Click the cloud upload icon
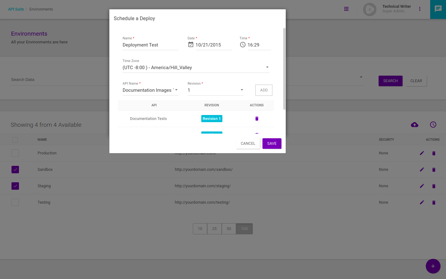The image size is (446, 279). [x=414, y=124]
